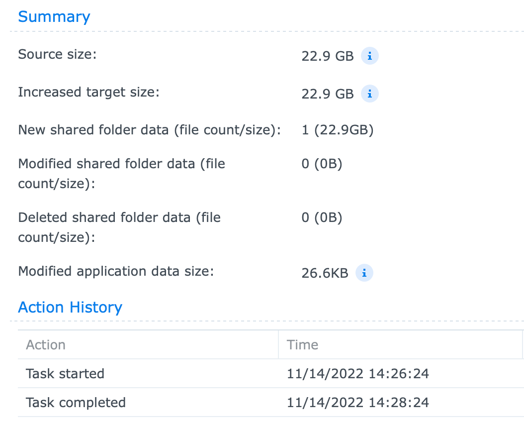Open info tooltip for Modified application data size

pos(364,273)
